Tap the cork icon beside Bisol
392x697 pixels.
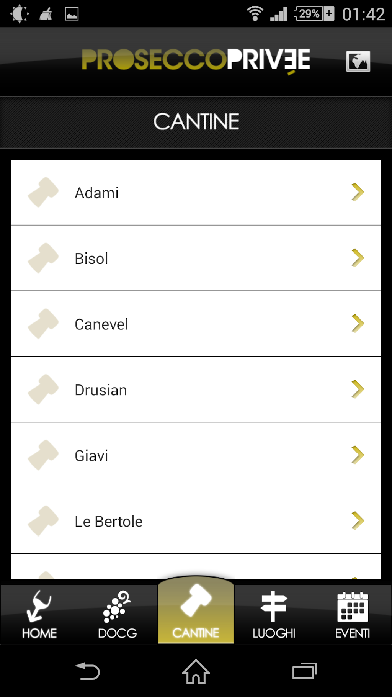click(x=43, y=258)
